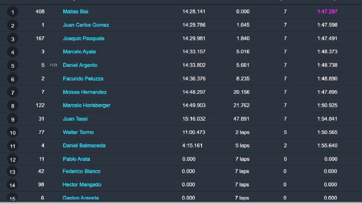Open Daniel Argento profile link
This screenshot has width=362, height=204.
point(80,65)
